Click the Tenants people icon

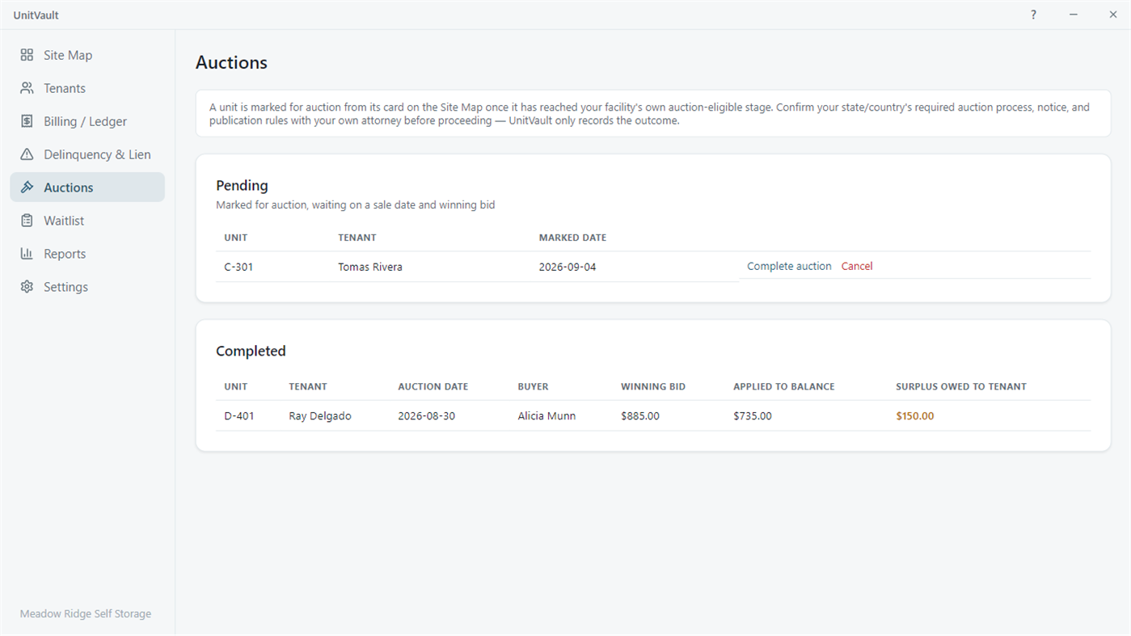point(27,88)
